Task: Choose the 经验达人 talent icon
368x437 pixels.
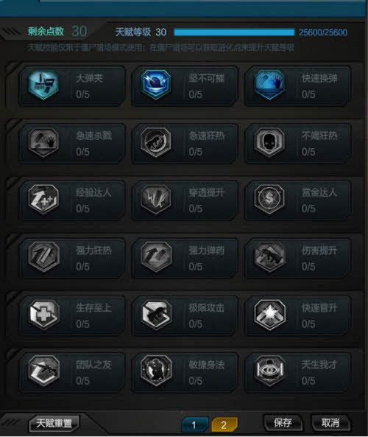Action: pyautogui.click(x=43, y=199)
